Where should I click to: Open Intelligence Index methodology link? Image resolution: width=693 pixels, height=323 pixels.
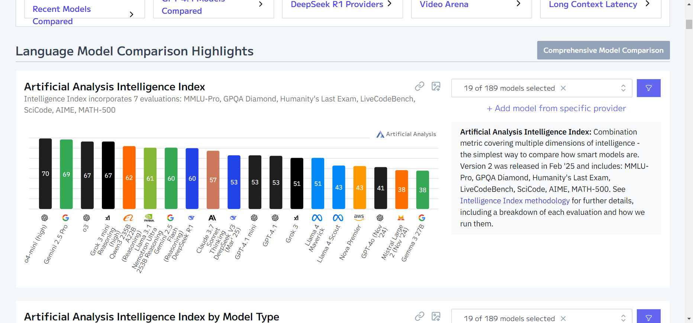(x=515, y=201)
